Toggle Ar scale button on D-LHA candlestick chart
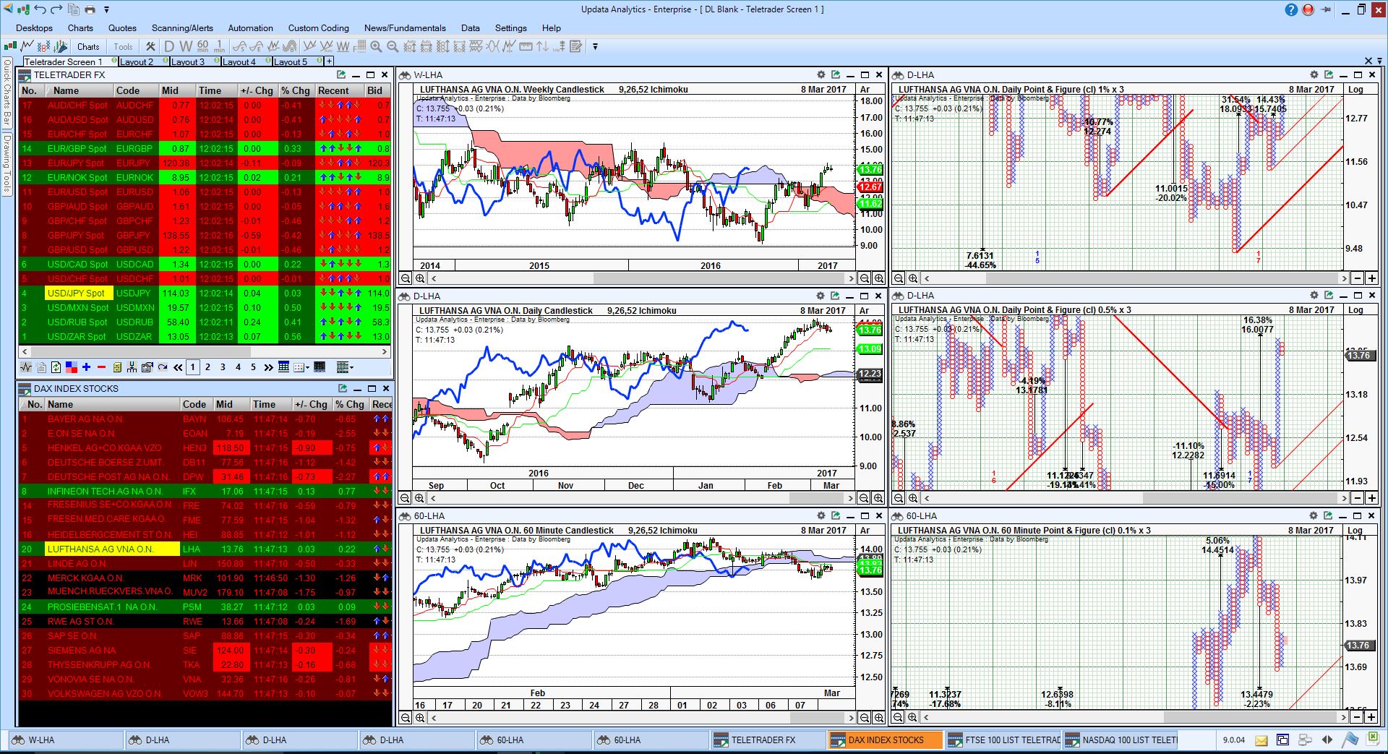This screenshot has height=754, width=1388. tap(865, 311)
